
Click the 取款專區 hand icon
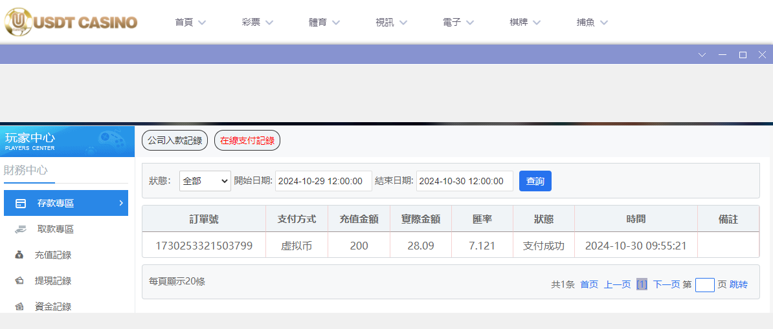coord(21,229)
